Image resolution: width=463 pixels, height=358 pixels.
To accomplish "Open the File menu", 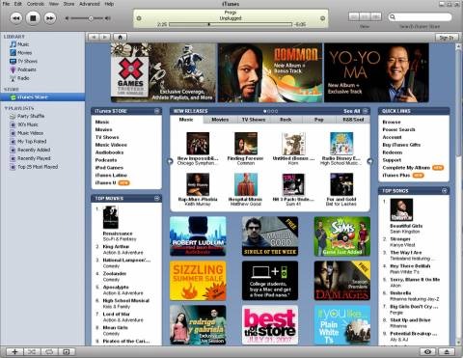I will click(x=6, y=4).
